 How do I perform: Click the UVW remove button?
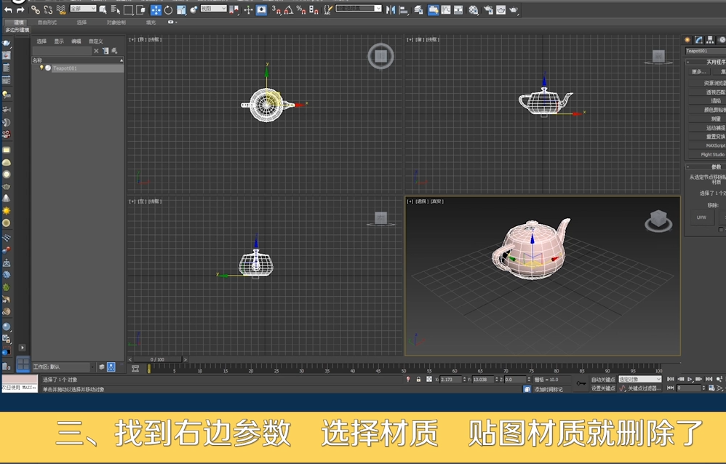pyautogui.click(x=701, y=217)
